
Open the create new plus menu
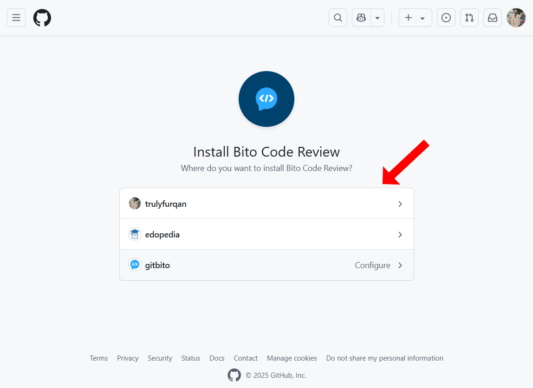415,18
